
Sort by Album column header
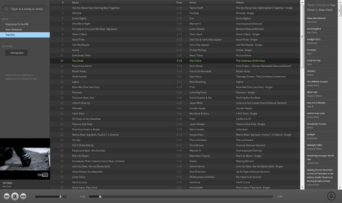click(x=240, y=2)
